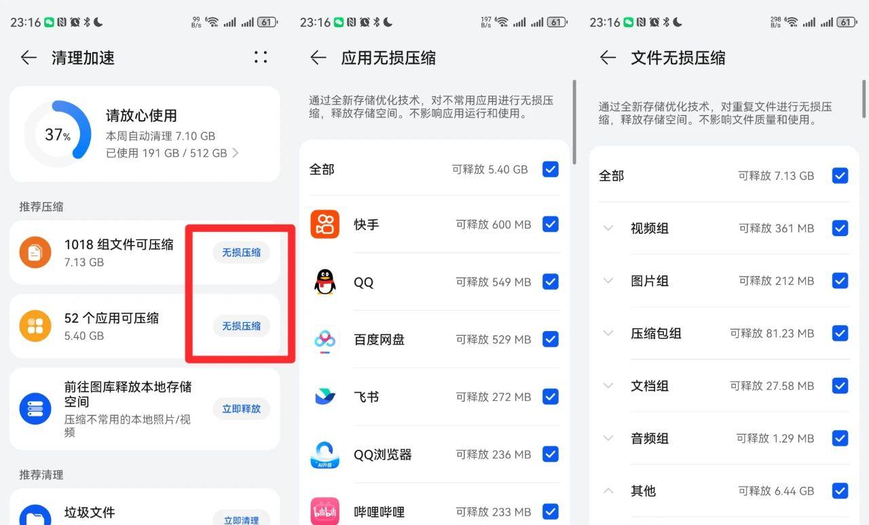
Task: Open storage details arrow beside 191 GB / 512 GB
Action: point(236,153)
